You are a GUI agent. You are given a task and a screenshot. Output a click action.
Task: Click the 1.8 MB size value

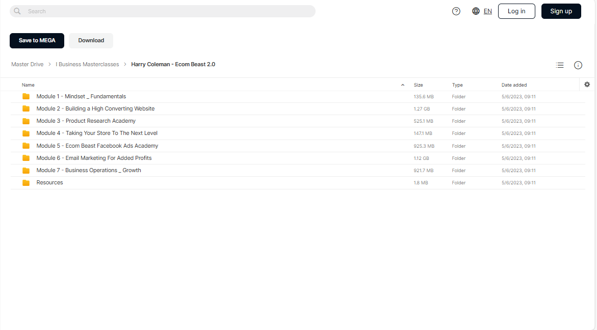point(421,183)
